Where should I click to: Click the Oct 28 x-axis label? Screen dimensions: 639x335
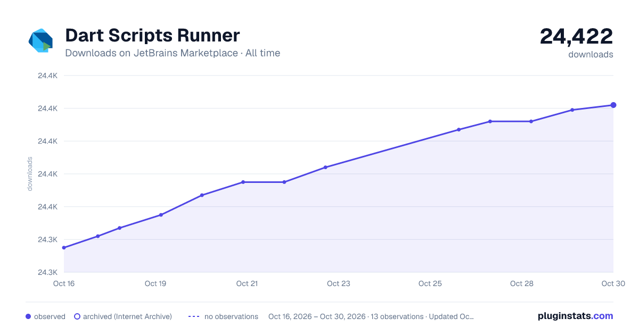click(x=522, y=283)
